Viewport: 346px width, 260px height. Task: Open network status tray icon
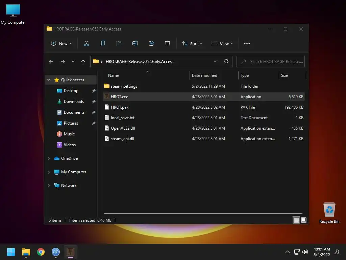(297, 252)
